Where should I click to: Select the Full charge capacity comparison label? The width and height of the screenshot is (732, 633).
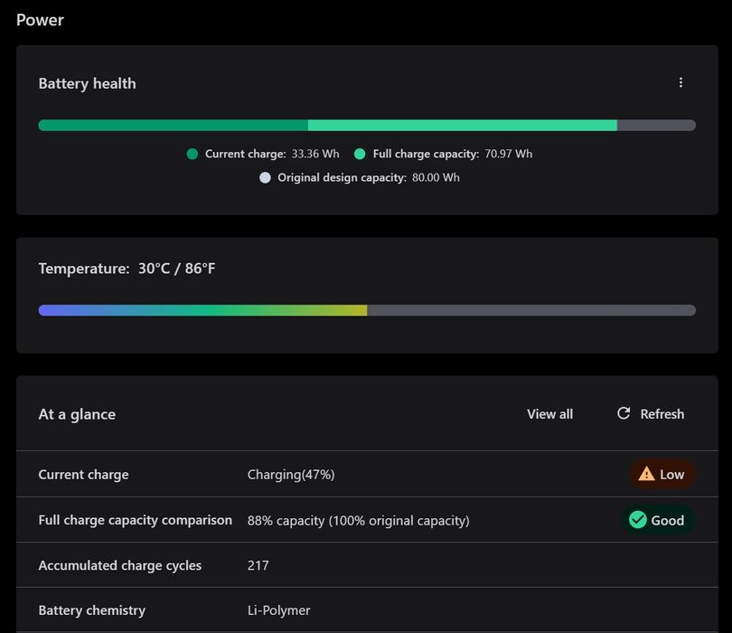coord(136,520)
